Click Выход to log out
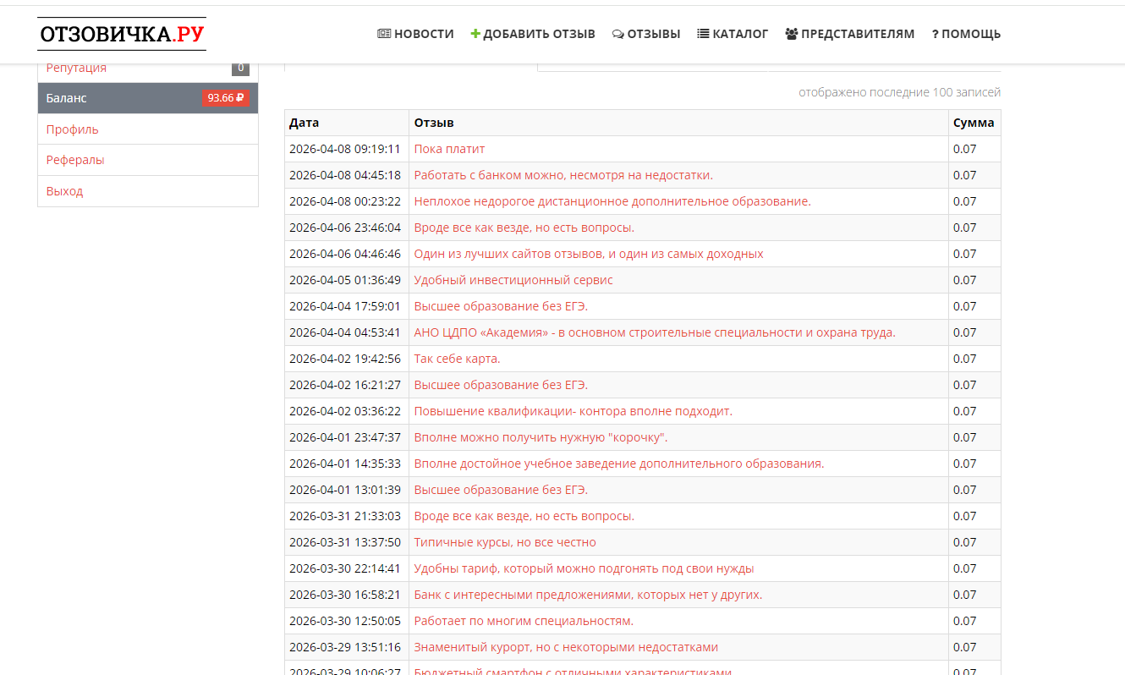This screenshot has height=675, width=1125. pyautogui.click(x=148, y=191)
